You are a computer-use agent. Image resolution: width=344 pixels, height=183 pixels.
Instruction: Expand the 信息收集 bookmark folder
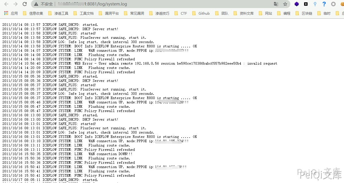[33, 13]
